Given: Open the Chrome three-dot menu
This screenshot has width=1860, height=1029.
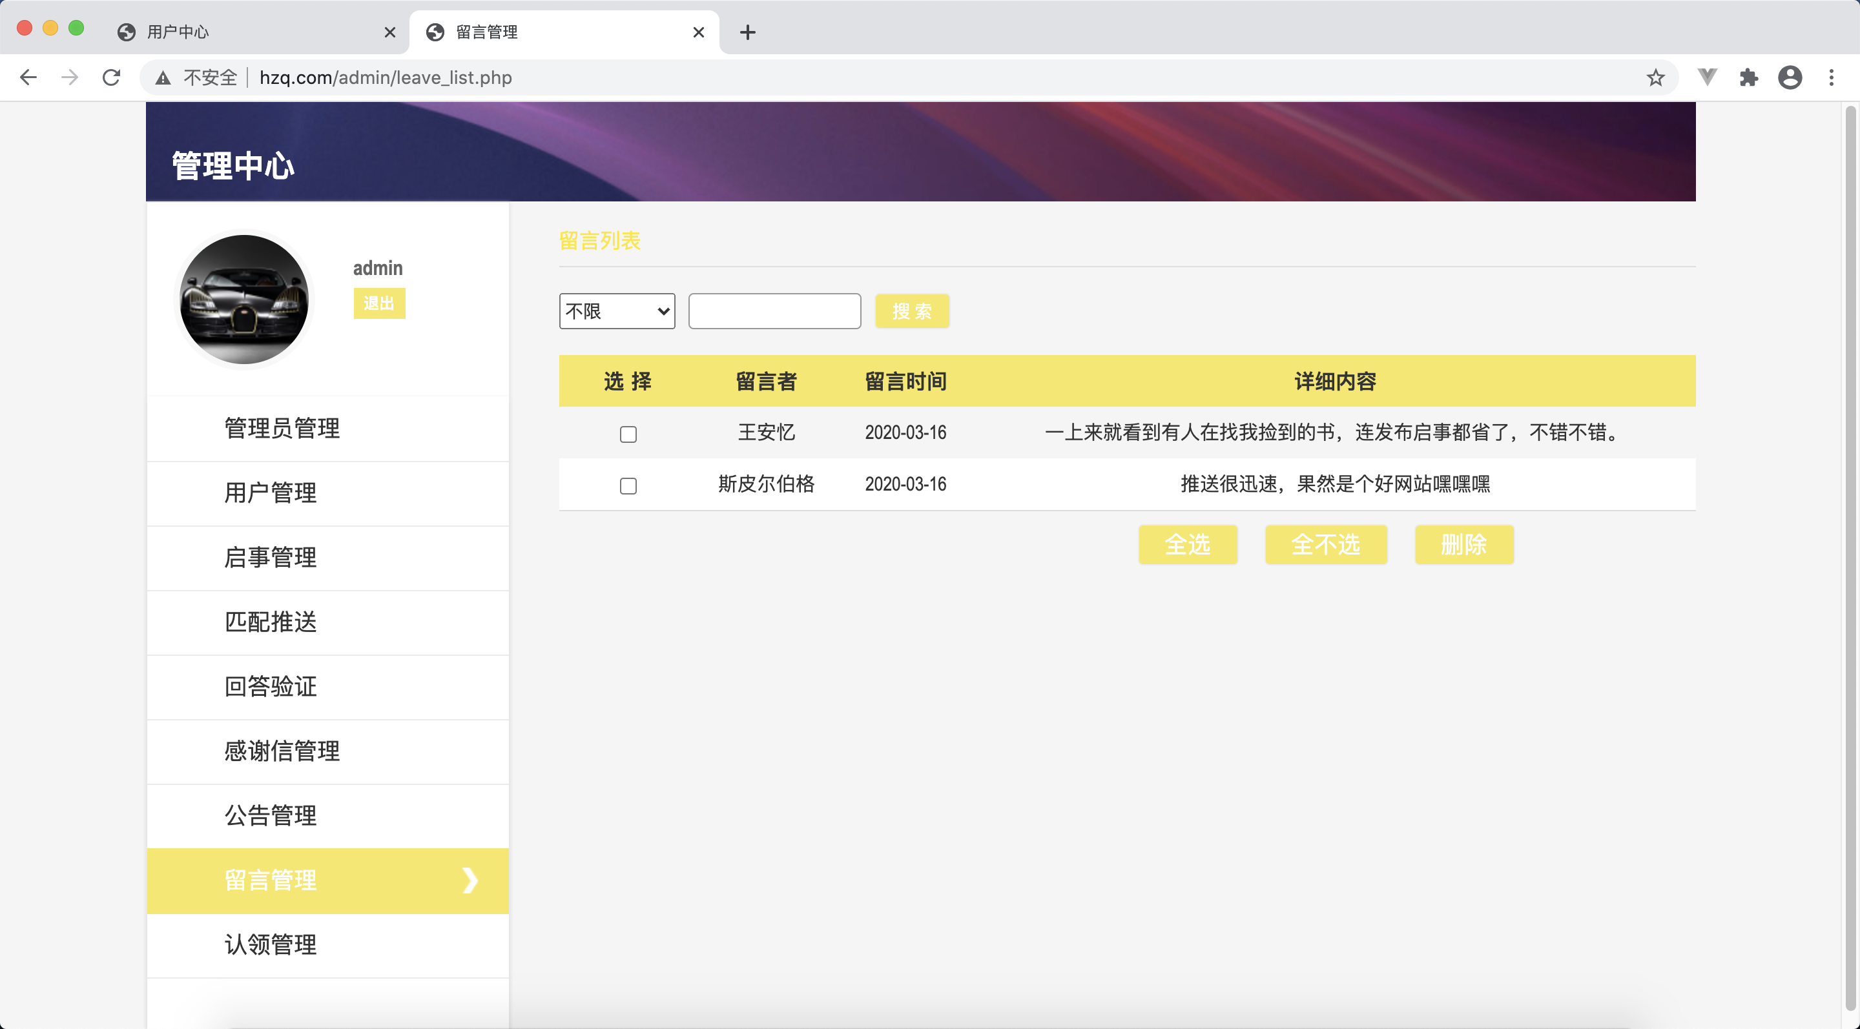Looking at the screenshot, I should click(x=1831, y=77).
